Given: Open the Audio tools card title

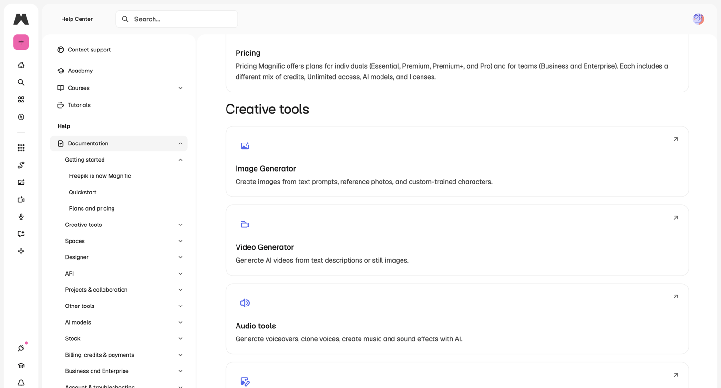Looking at the screenshot, I should [256, 326].
